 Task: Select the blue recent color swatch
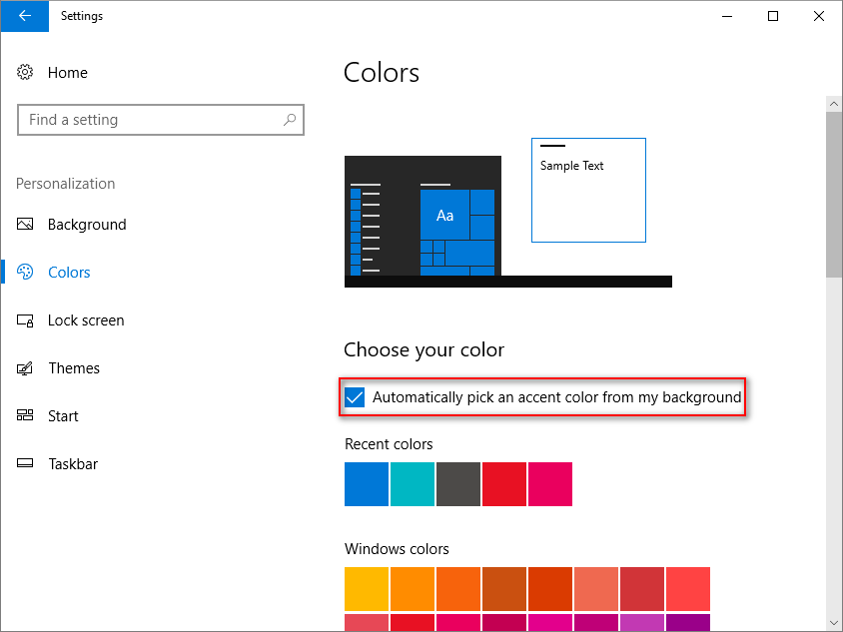pyautogui.click(x=366, y=484)
